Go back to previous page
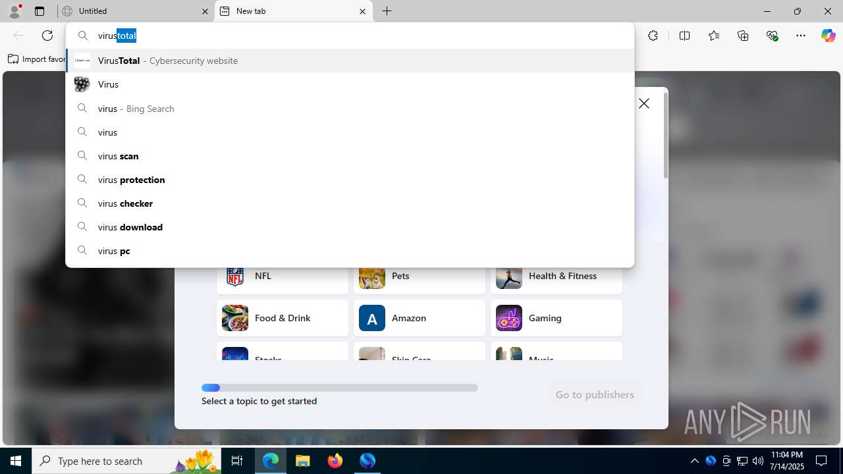The width and height of the screenshot is (843, 474). [18, 36]
